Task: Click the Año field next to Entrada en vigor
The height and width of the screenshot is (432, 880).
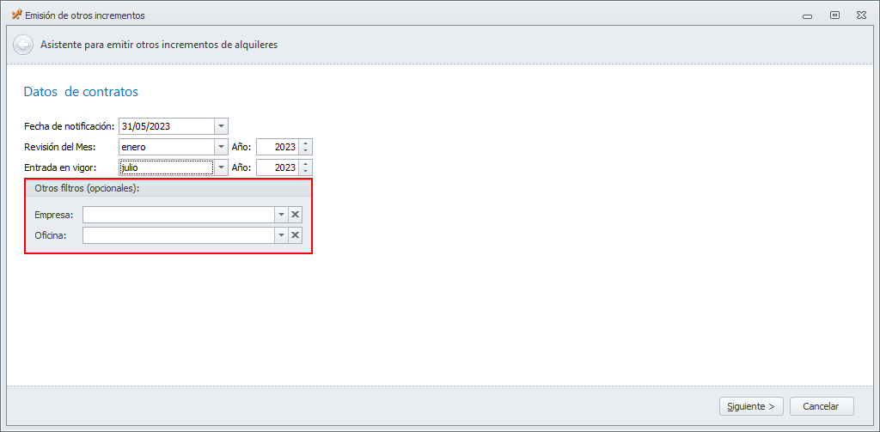Action: pyautogui.click(x=278, y=167)
